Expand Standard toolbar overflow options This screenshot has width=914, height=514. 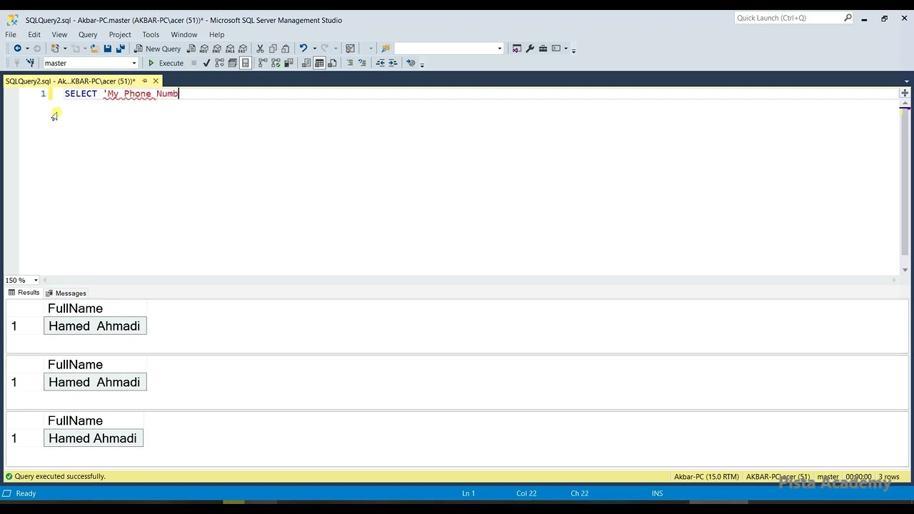coord(573,49)
